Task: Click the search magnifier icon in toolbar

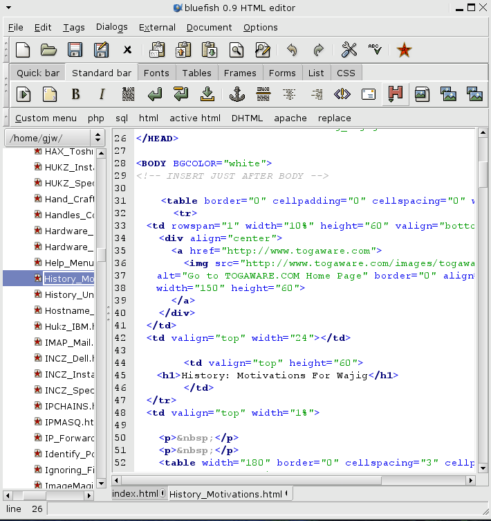Action: click(236, 50)
